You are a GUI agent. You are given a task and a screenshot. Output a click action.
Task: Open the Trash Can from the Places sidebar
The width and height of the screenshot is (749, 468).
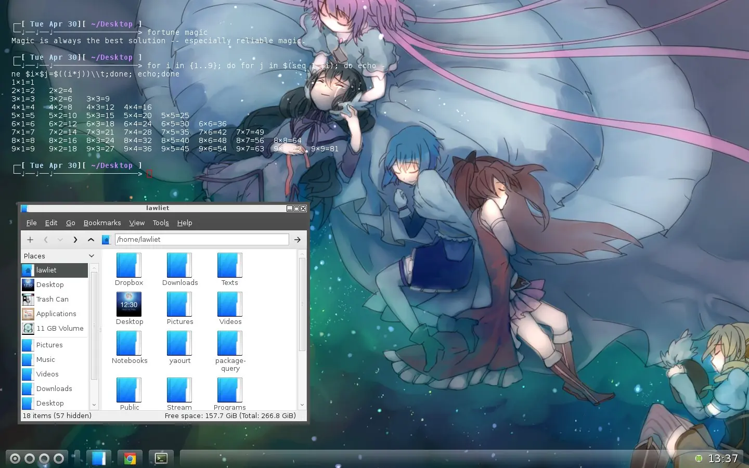(x=52, y=299)
